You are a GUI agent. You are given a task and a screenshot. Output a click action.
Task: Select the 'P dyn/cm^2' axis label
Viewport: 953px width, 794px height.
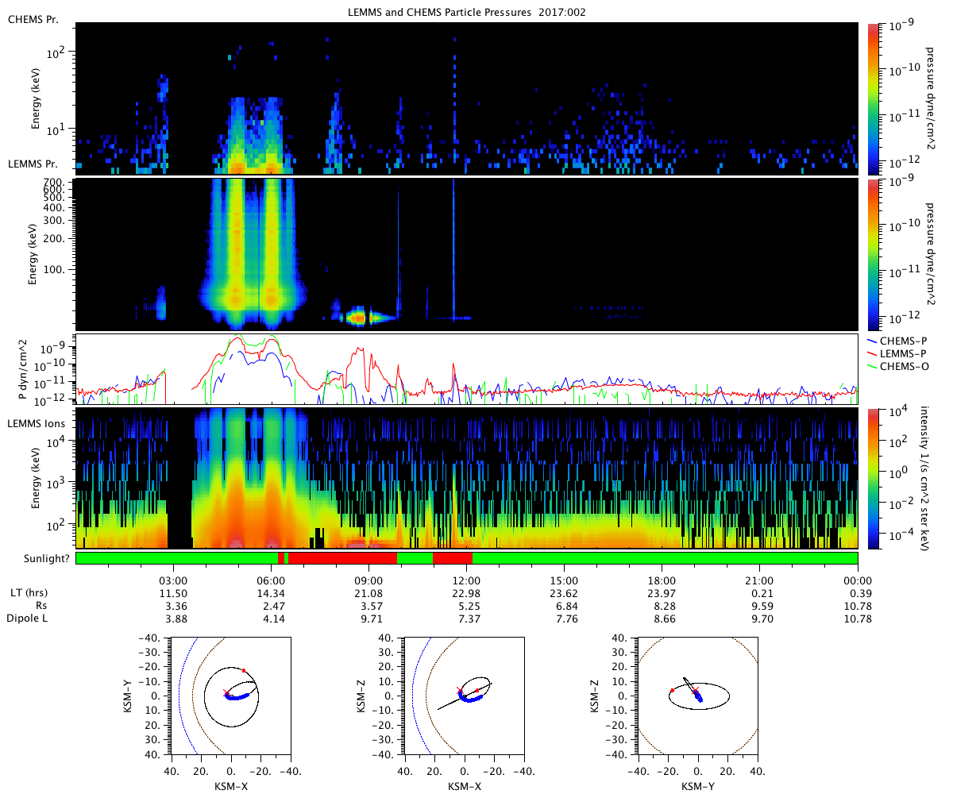[x=22, y=369]
